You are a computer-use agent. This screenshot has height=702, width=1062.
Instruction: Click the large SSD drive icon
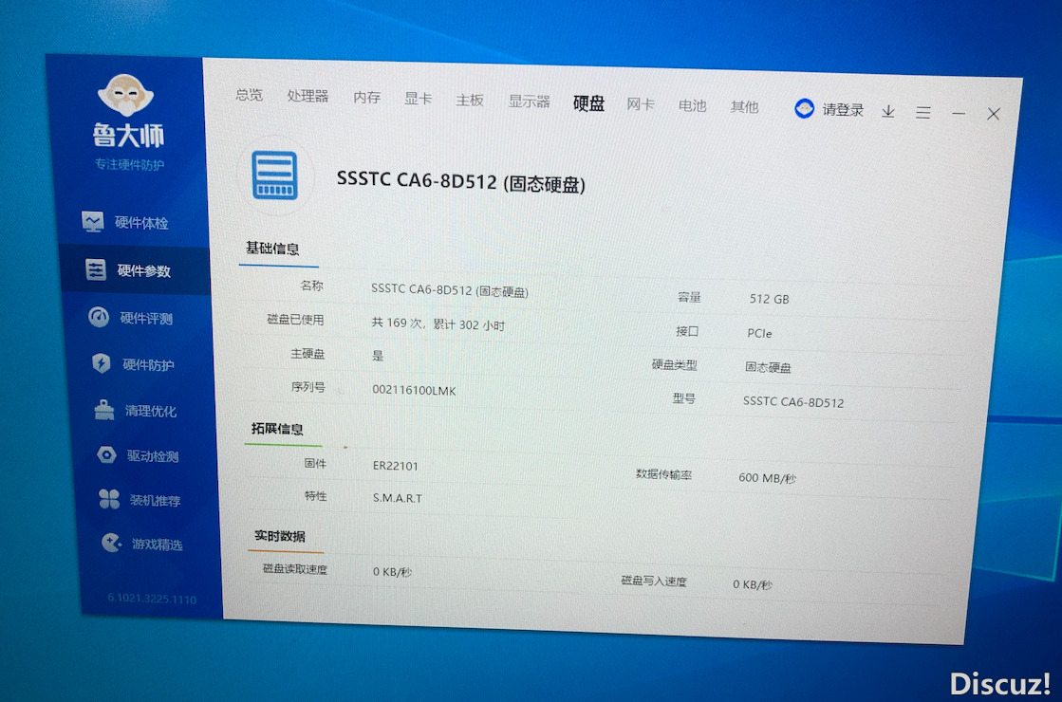(275, 175)
